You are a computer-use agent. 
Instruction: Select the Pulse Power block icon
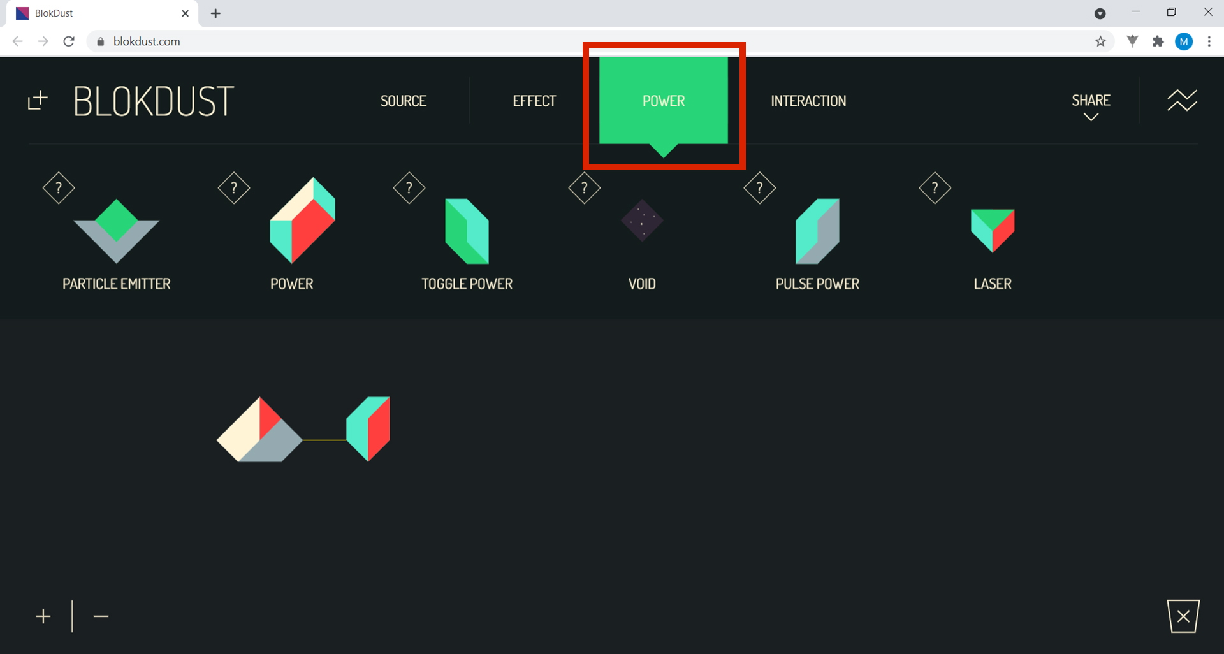[817, 231]
